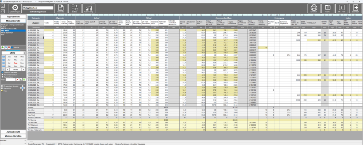This screenshot has width=363, height=145.
Task: Clear filter with red X icon
Action: click(17, 79)
